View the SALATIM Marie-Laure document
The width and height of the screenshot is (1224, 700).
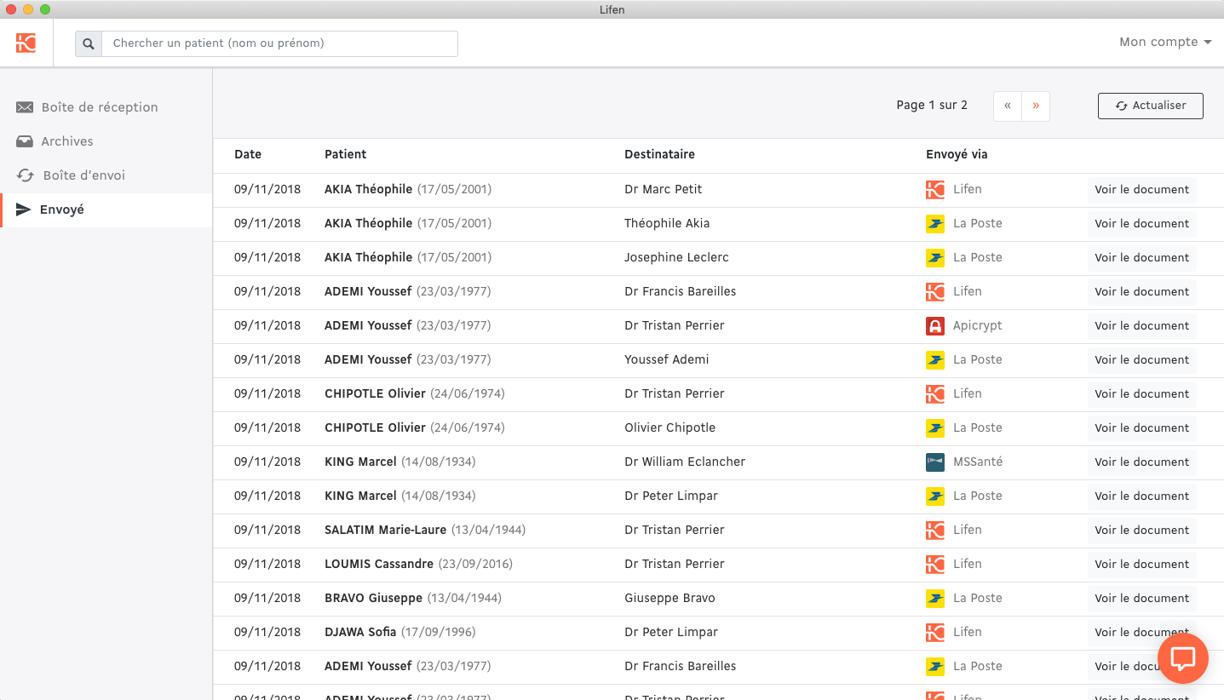(x=1142, y=531)
